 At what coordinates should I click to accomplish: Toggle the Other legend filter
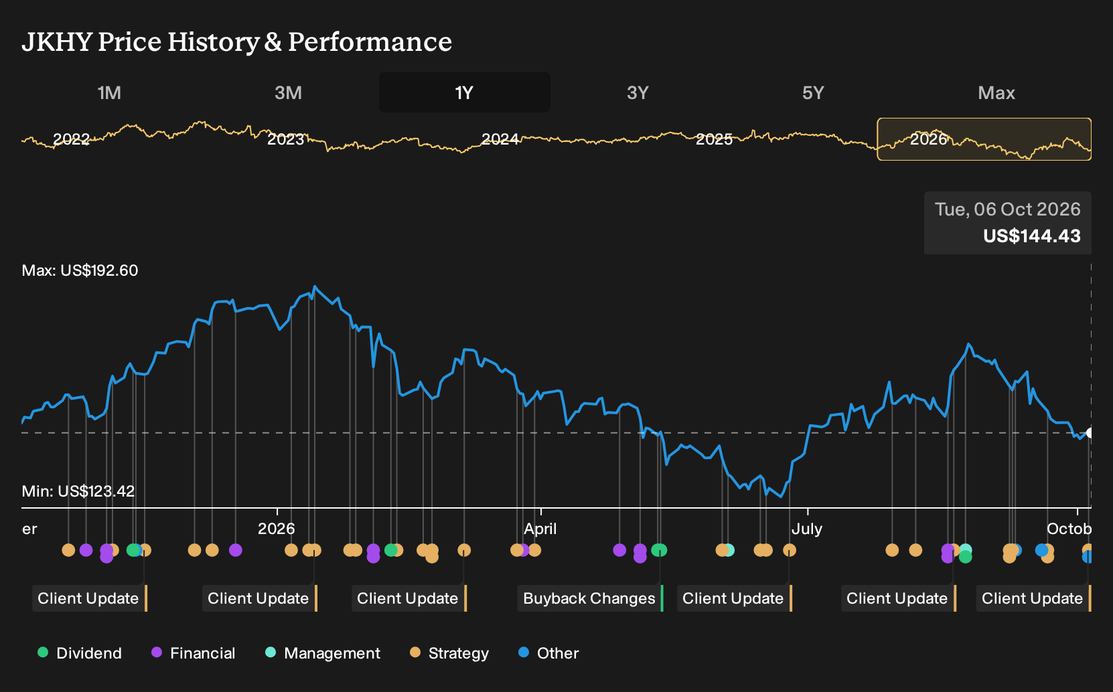(x=548, y=653)
